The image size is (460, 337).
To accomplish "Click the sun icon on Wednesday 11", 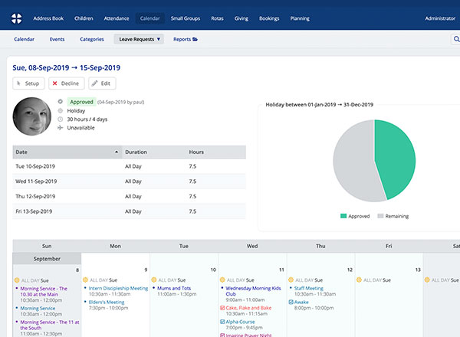I will coord(222,280).
